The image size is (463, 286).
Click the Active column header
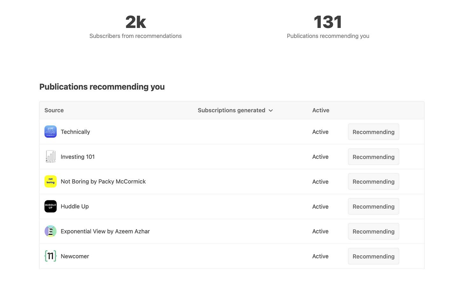321,110
